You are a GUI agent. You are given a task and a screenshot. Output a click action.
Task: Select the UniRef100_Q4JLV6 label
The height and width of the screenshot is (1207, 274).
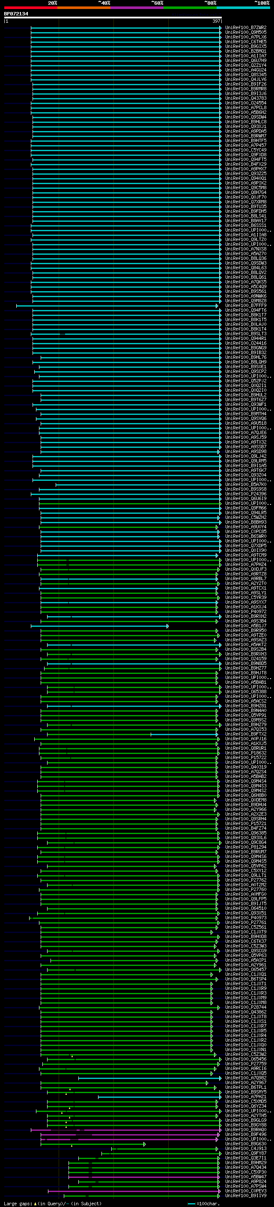246,79
